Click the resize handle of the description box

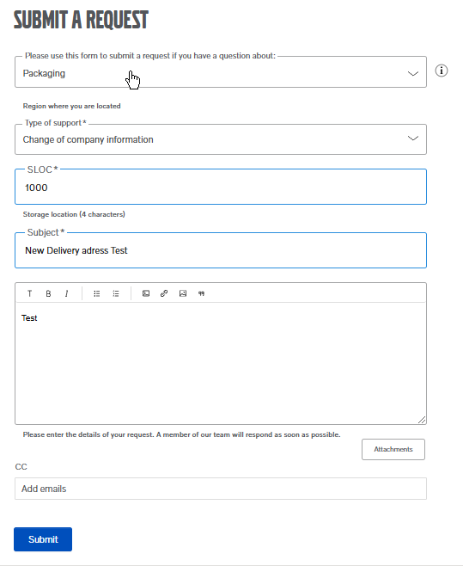coord(422,420)
